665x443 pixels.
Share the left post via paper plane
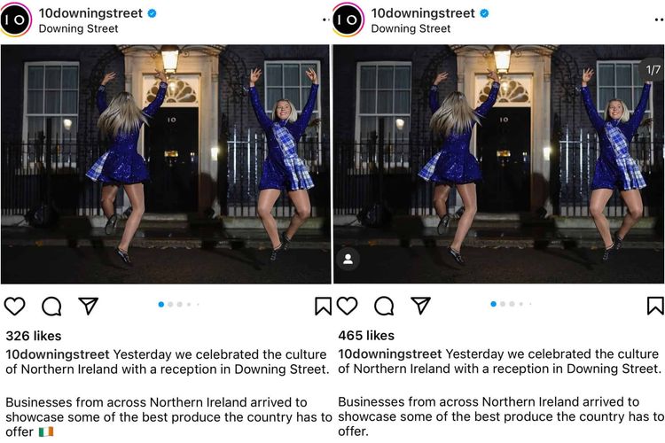tap(88, 306)
